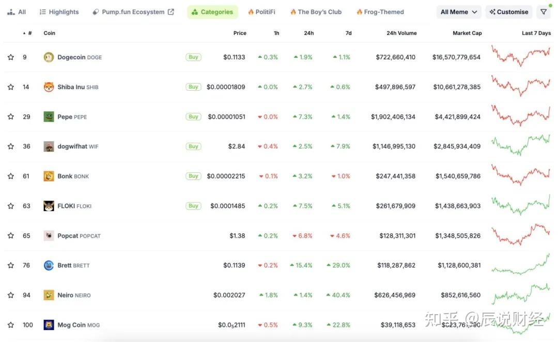The width and height of the screenshot is (558, 342).
Task: Star the Neiro row
Action: [x=11, y=295]
